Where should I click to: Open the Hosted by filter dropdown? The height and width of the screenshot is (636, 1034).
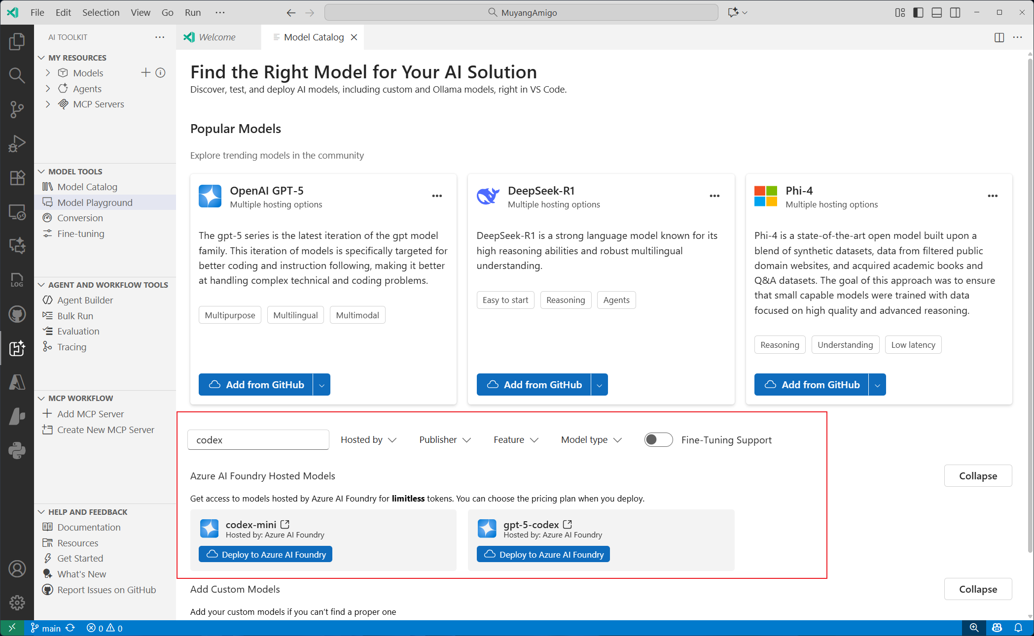pyautogui.click(x=368, y=439)
